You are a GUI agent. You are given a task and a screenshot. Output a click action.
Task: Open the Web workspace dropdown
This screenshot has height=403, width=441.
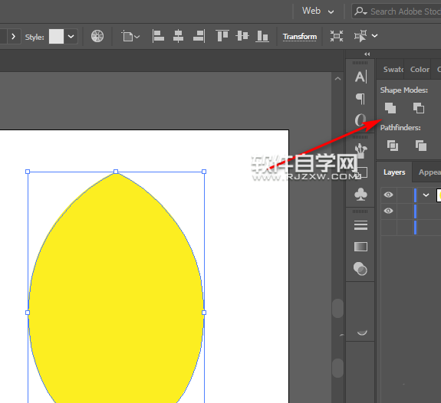(318, 11)
